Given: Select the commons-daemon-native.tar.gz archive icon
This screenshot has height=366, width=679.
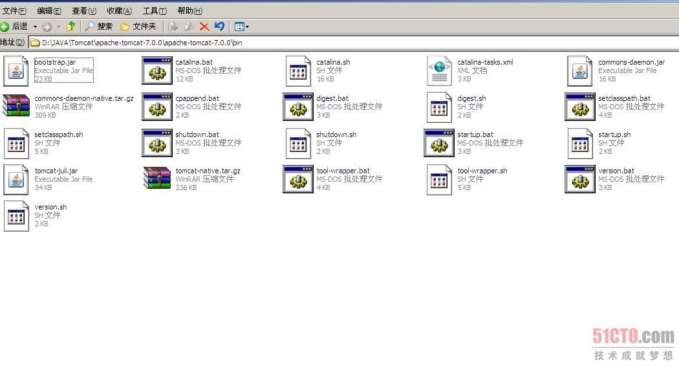Looking at the screenshot, I should point(16,107).
